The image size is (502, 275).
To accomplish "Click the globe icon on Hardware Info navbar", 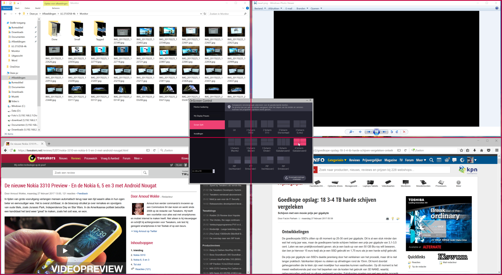I will click(462, 160).
